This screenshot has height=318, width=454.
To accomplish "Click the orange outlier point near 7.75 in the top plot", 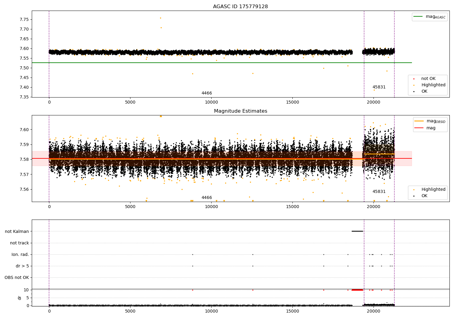I will point(160,18).
